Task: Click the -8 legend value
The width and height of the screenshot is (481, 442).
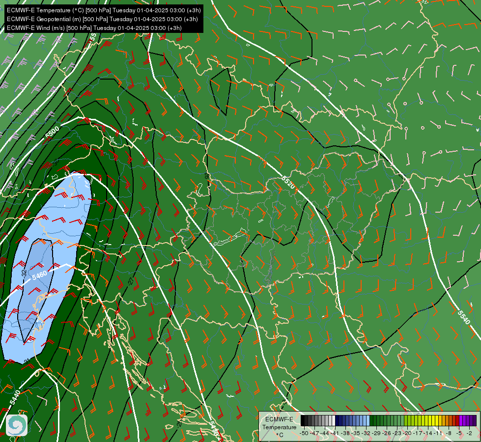Action: (x=449, y=433)
